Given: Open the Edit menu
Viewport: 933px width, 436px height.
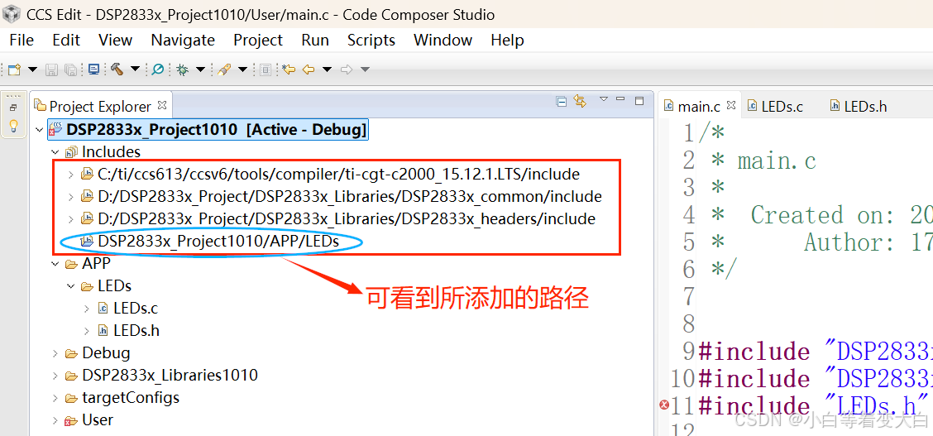Looking at the screenshot, I should (66, 40).
